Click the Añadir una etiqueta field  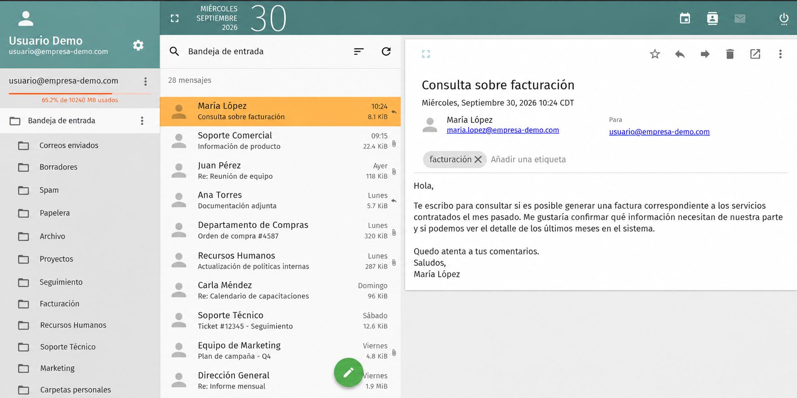click(528, 159)
